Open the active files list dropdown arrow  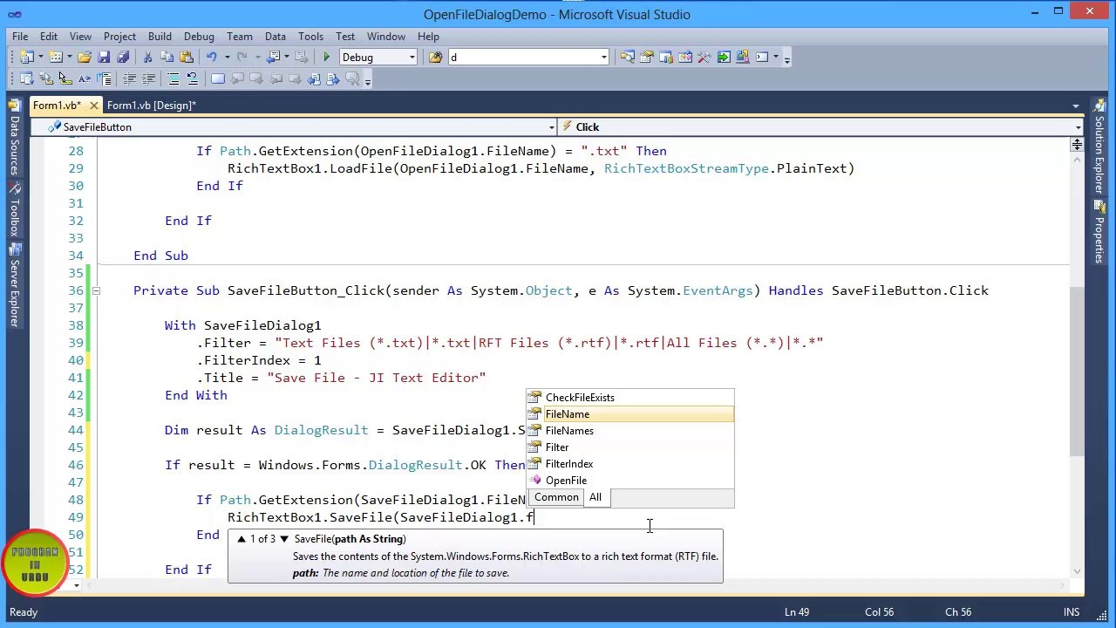pos(1076,106)
